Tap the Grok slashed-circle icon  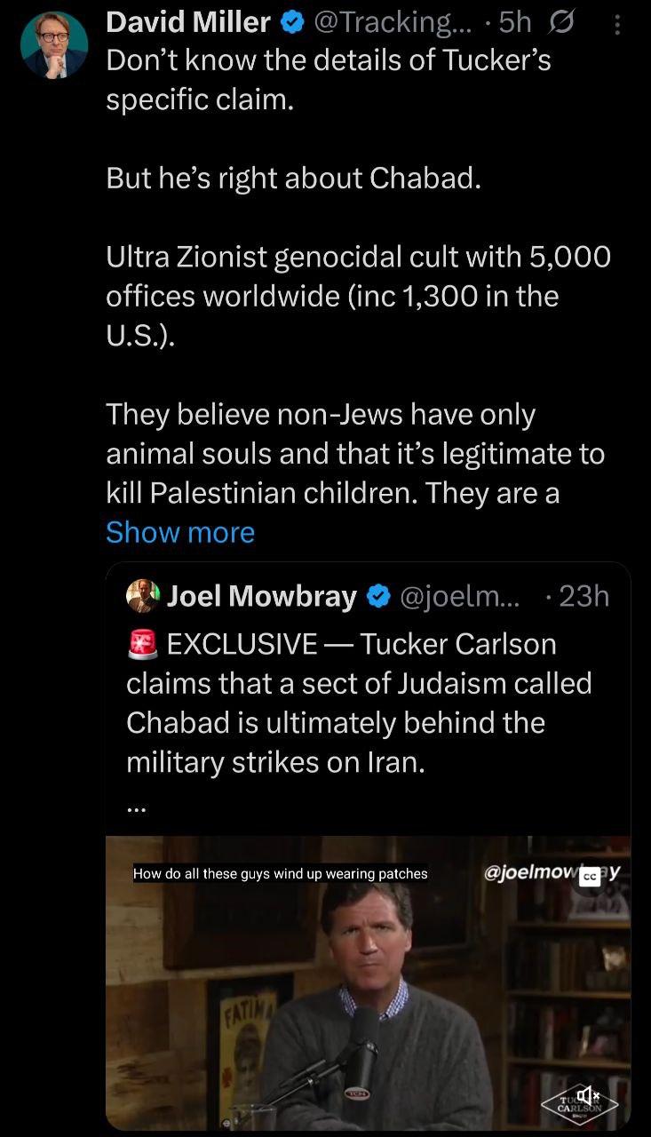[x=560, y=22]
